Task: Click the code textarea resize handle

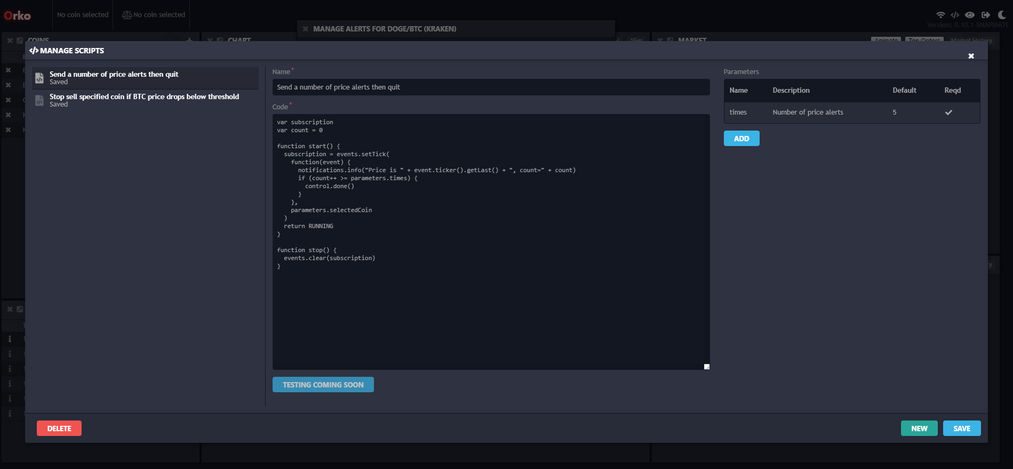Action: pos(706,367)
